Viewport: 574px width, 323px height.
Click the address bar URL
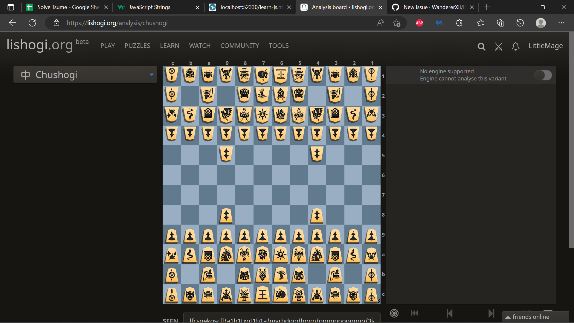tap(117, 23)
